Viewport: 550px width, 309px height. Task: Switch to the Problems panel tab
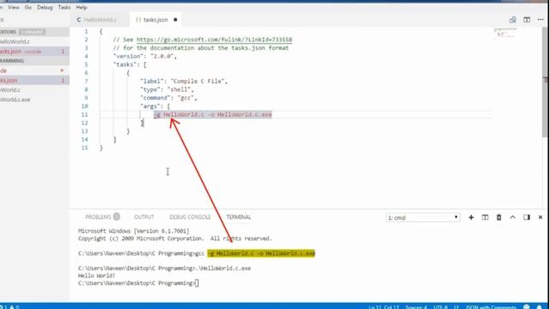click(102, 217)
